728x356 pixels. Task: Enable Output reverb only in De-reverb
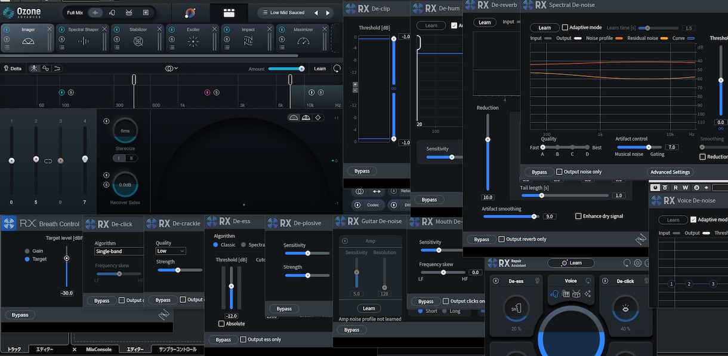[501, 240]
